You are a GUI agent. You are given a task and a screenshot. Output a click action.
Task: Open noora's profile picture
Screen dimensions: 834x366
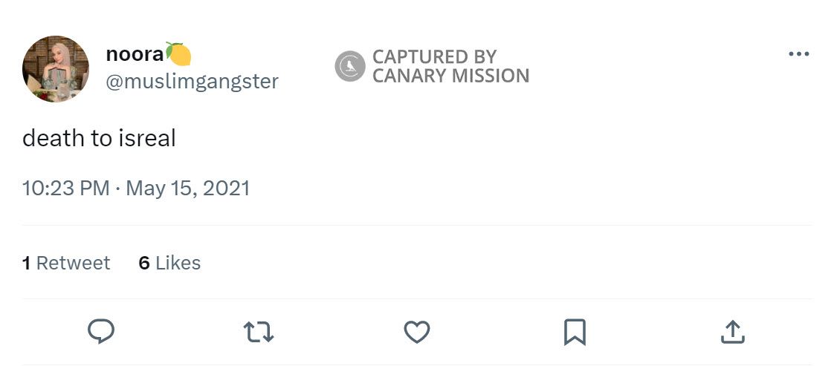[x=56, y=68]
